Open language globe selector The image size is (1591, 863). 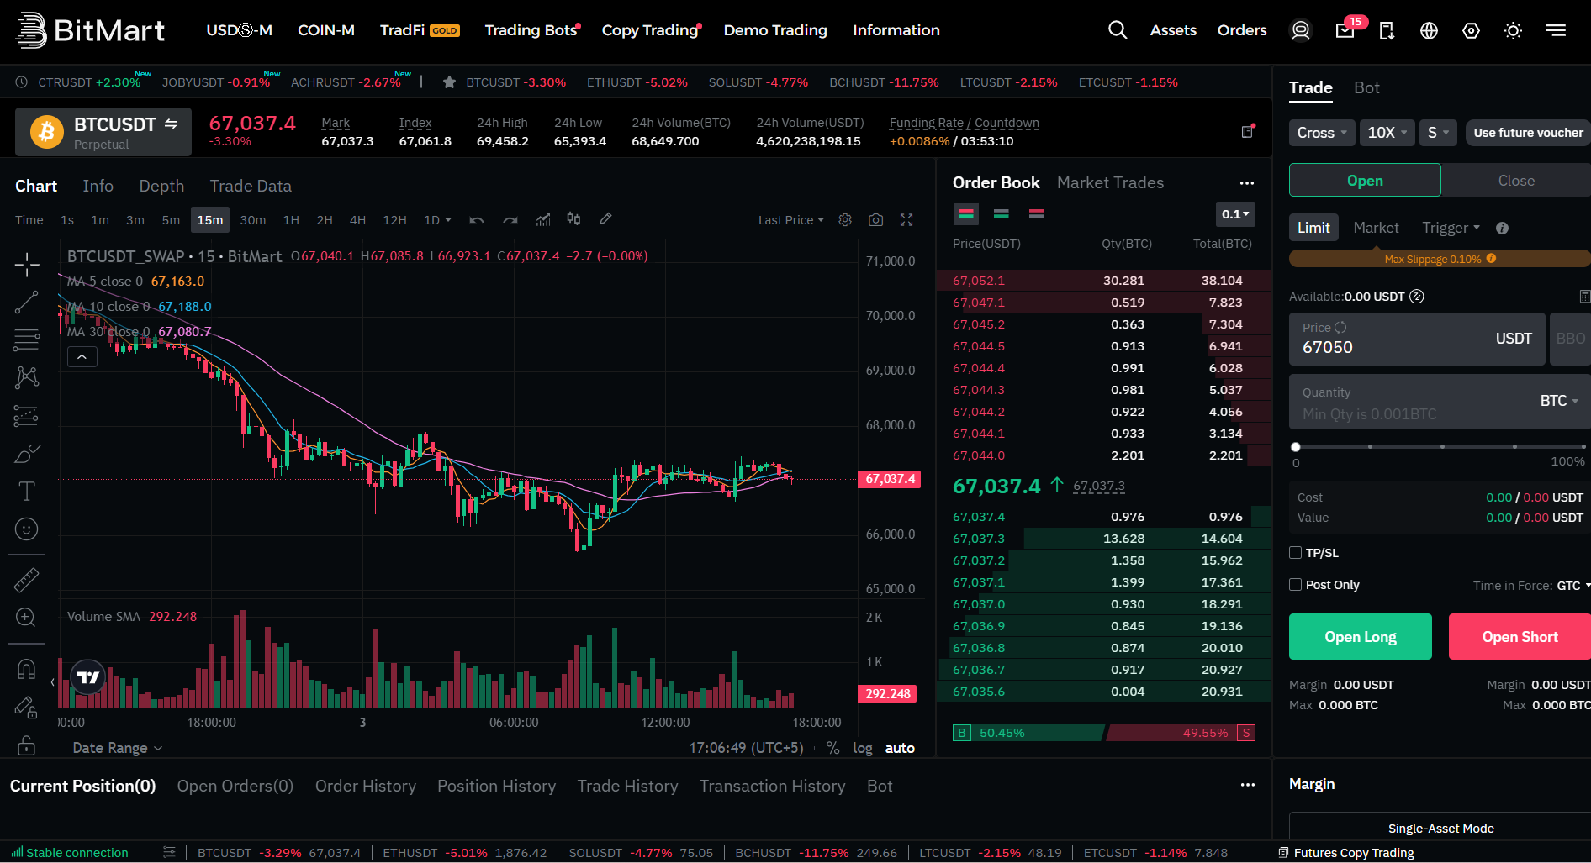pyautogui.click(x=1429, y=30)
